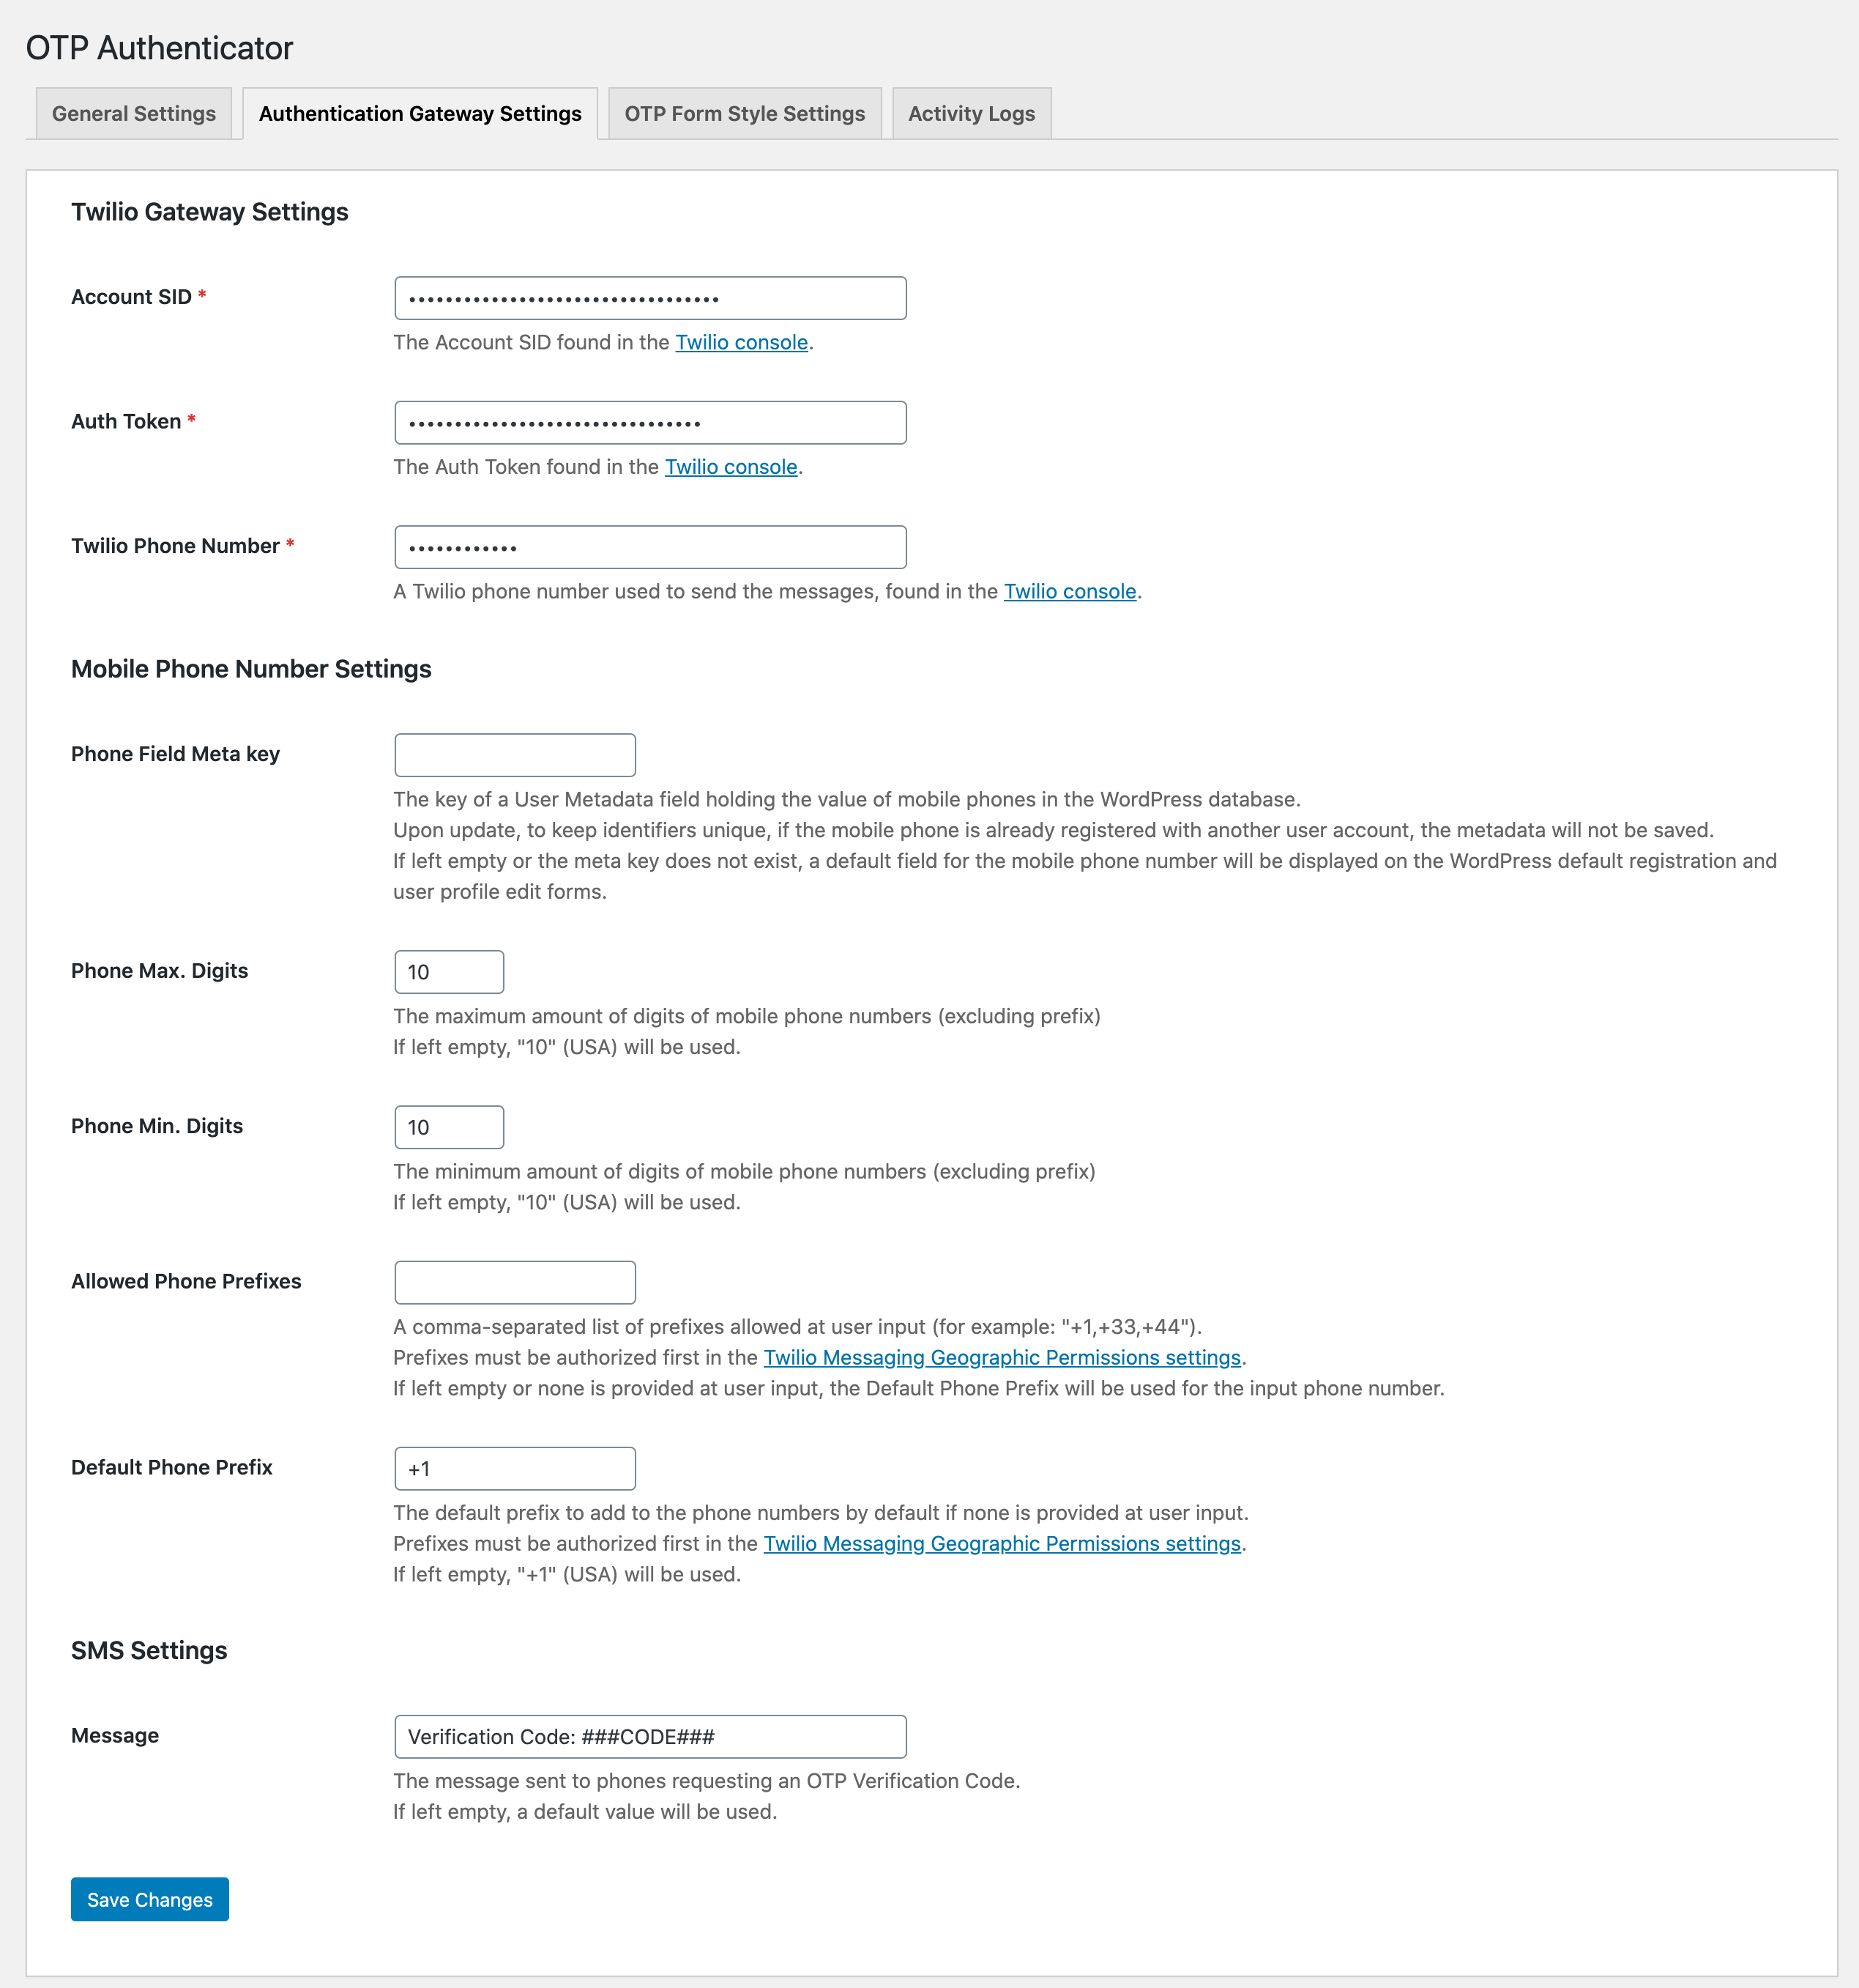Select the Authentication Gateway Settings tab
1859x1988 pixels.
pos(420,113)
